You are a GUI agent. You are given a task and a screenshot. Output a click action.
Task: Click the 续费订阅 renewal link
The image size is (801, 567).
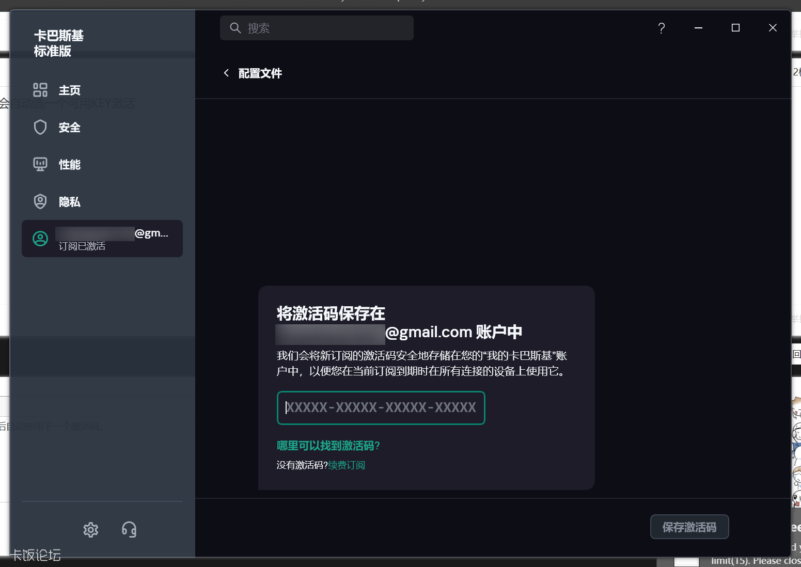coord(347,465)
